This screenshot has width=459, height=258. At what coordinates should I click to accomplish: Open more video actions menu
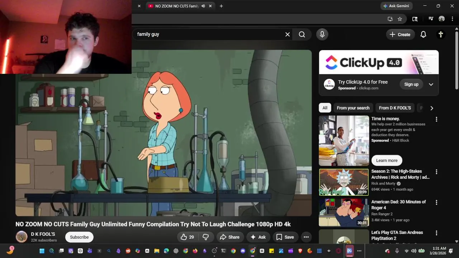(306, 237)
